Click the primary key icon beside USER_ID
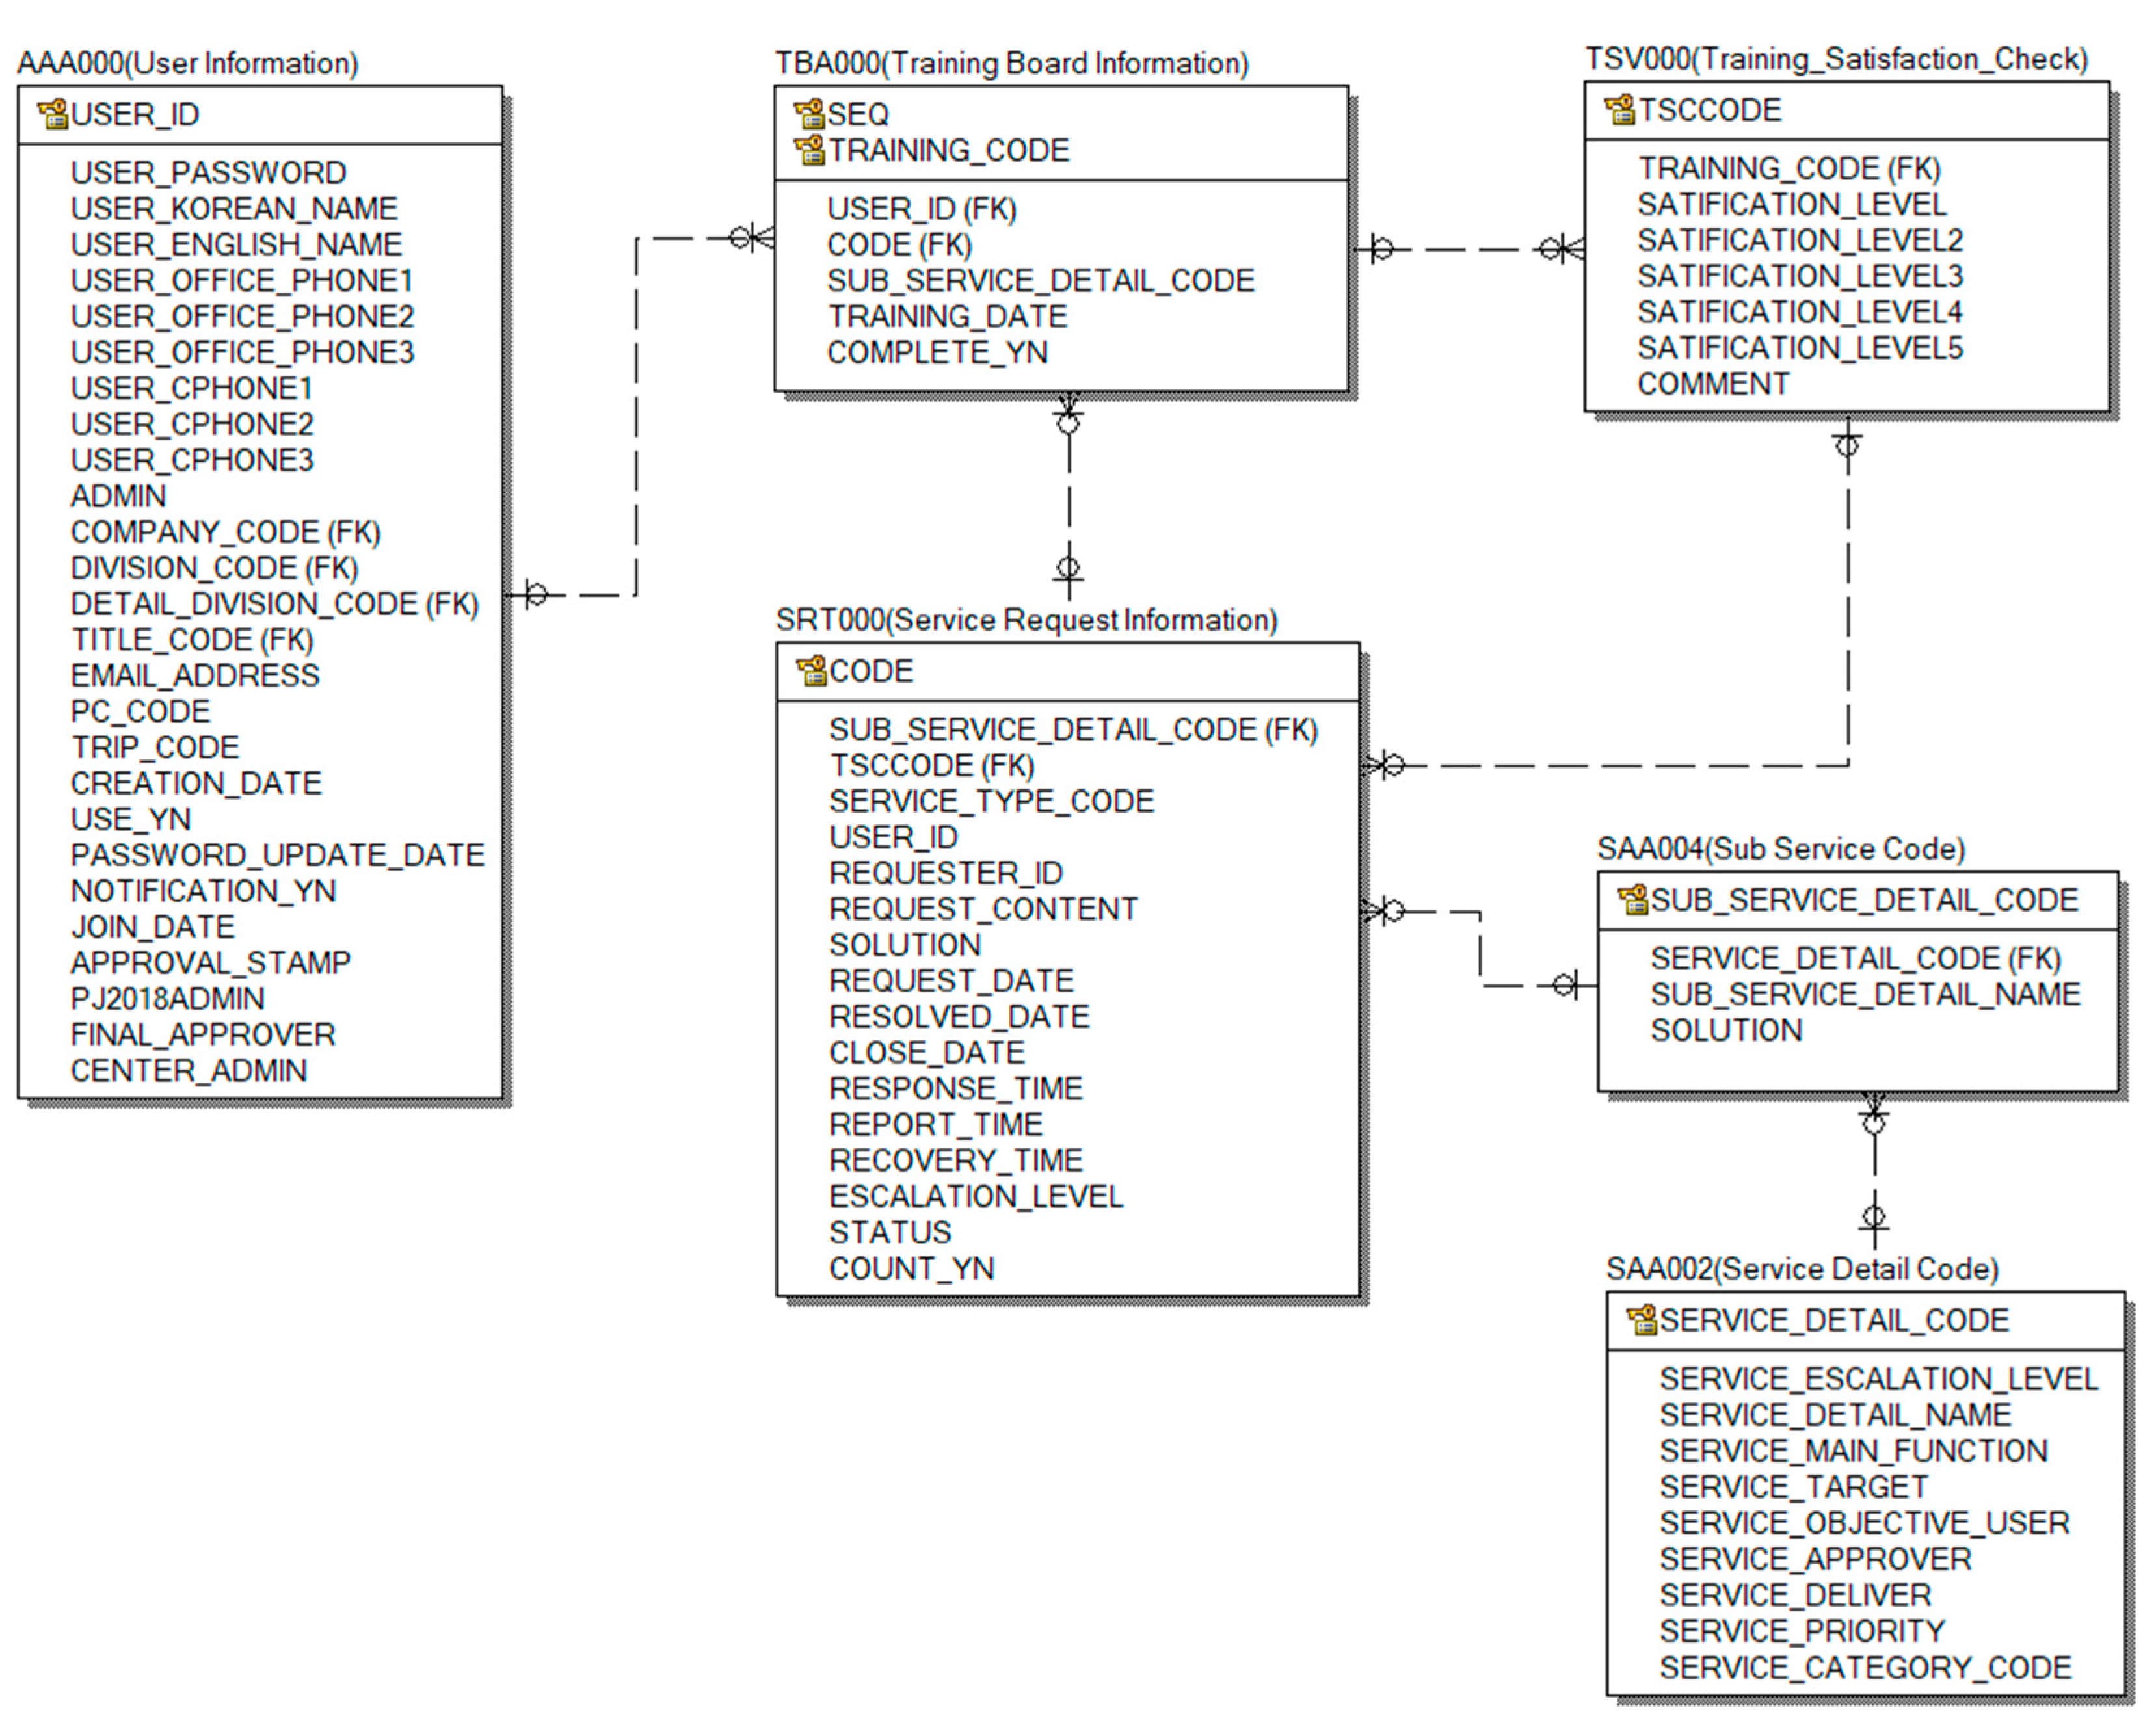The image size is (2156, 1723). coord(52,114)
